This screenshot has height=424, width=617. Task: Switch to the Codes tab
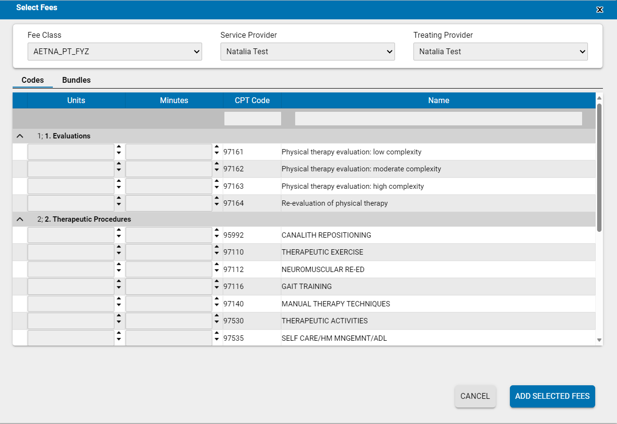click(x=32, y=80)
